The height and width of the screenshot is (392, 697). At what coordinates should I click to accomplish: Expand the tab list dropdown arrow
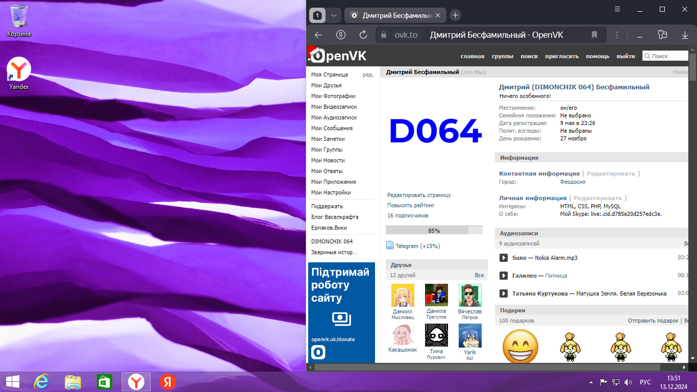[334, 15]
